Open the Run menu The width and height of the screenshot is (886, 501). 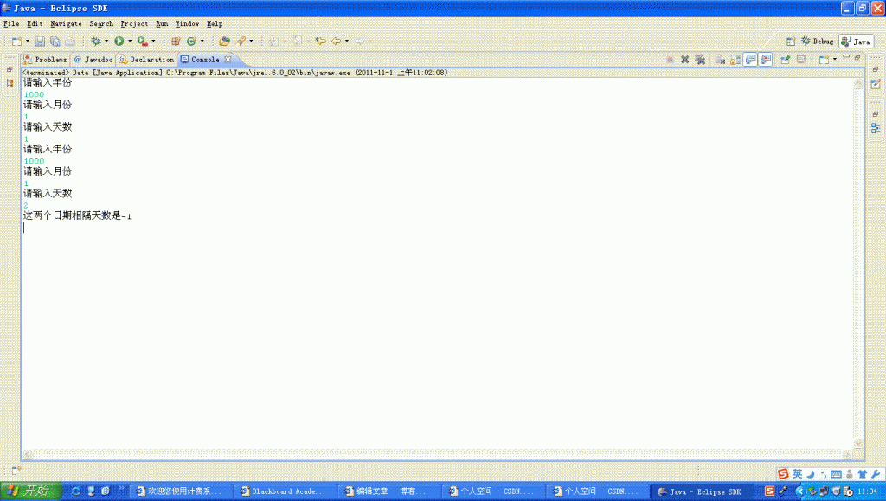point(162,23)
